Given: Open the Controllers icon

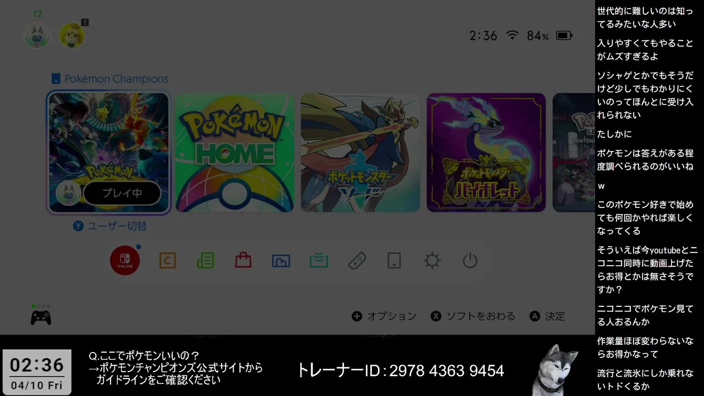Looking at the screenshot, I should [357, 260].
